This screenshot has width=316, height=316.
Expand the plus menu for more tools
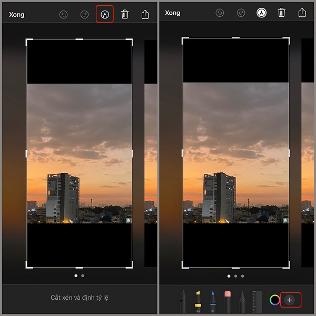(x=289, y=300)
